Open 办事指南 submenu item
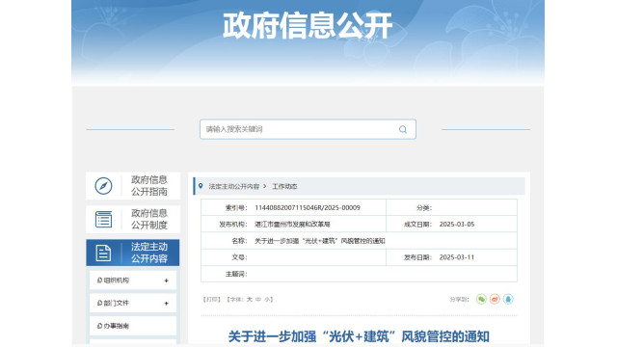Viewport: 617px width, 347px height. (x=133, y=326)
